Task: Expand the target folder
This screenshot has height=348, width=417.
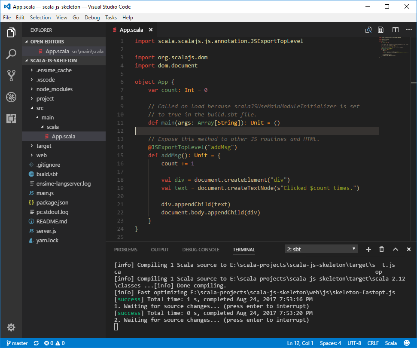Action: [x=64, y=146]
